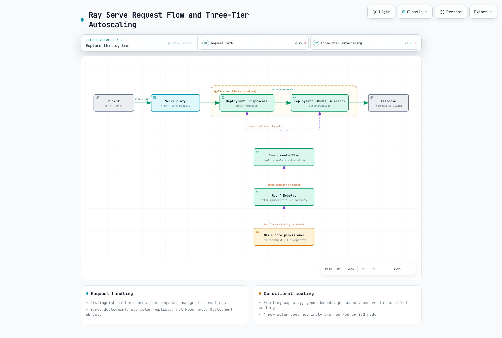Click the 01 step number badge

pyautogui.click(x=206, y=43)
